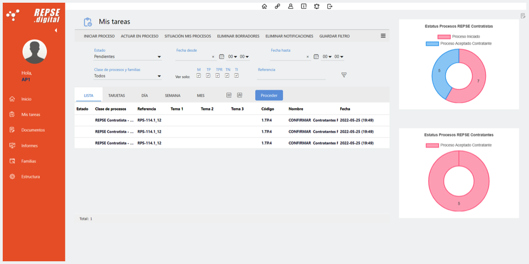Image resolution: width=529 pixels, height=264 pixels.
Task: Click the Nombre column header
Action: point(296,109)
